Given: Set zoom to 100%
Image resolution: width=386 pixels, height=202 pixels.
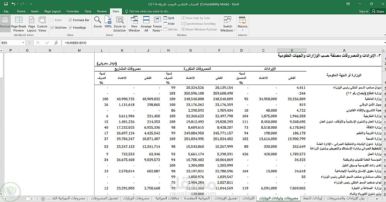Looking at the screenshot, I should 108,21.
